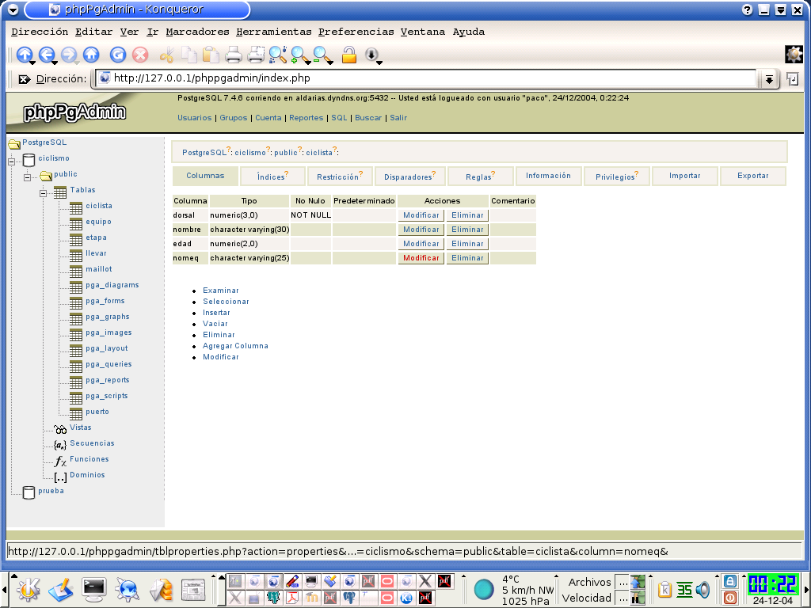
Task: Click Modificar button for the nomeq column
Action: [421, 258]
